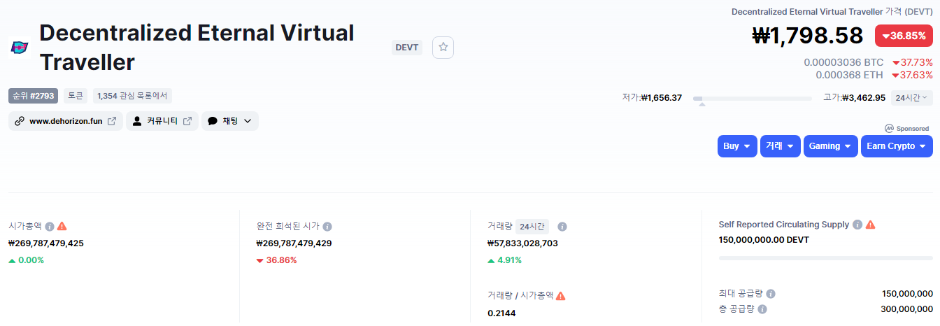The image size is (940, 326).
Task: Click the chat bubble icon on 채팅
Action: click(213, 121)
